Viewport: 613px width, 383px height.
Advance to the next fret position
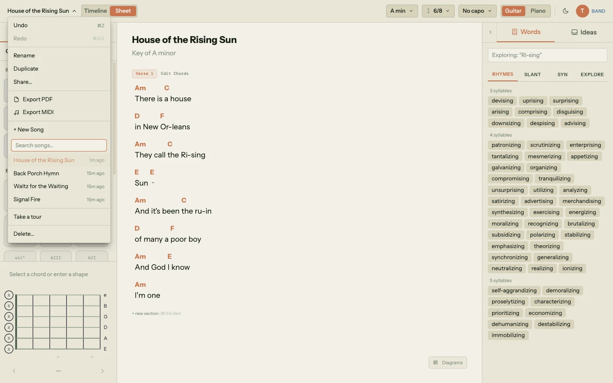pyautogui.click(x=102, y=371)
